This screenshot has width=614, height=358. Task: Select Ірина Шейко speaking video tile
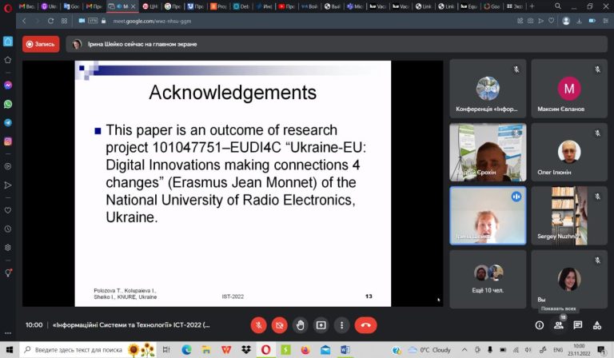(x=488, y=216)
